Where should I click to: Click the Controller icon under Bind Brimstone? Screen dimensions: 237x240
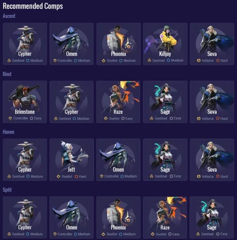tap(10, 118)
